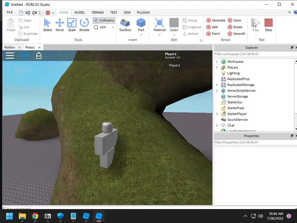Switch to the PLUGINS ribbon tab

coord(143,12)
